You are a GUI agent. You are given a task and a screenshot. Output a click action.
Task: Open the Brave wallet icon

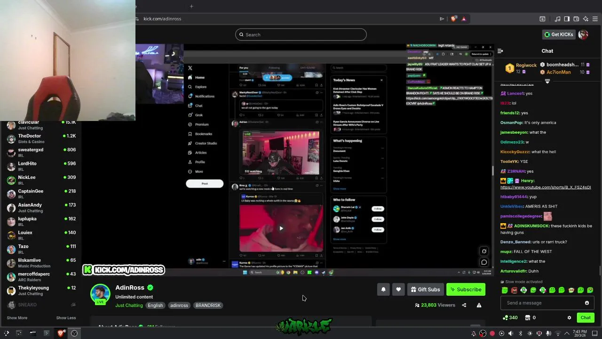pyautogui.click(x=576, y=19)
